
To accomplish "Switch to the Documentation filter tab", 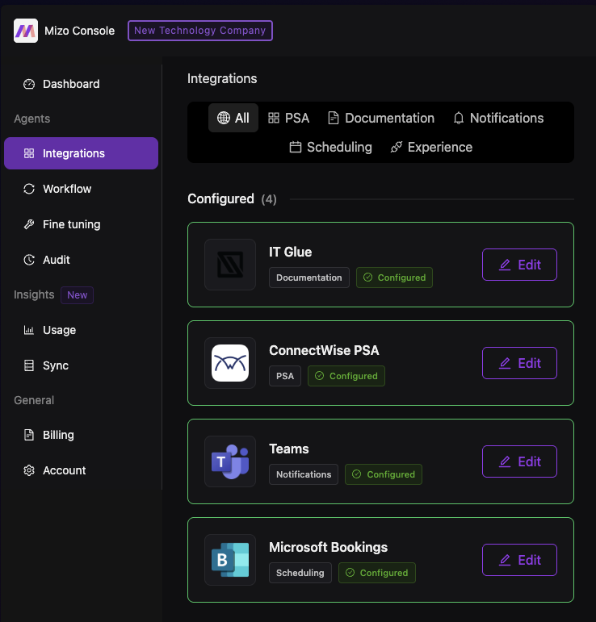I will tap(380, 118).
